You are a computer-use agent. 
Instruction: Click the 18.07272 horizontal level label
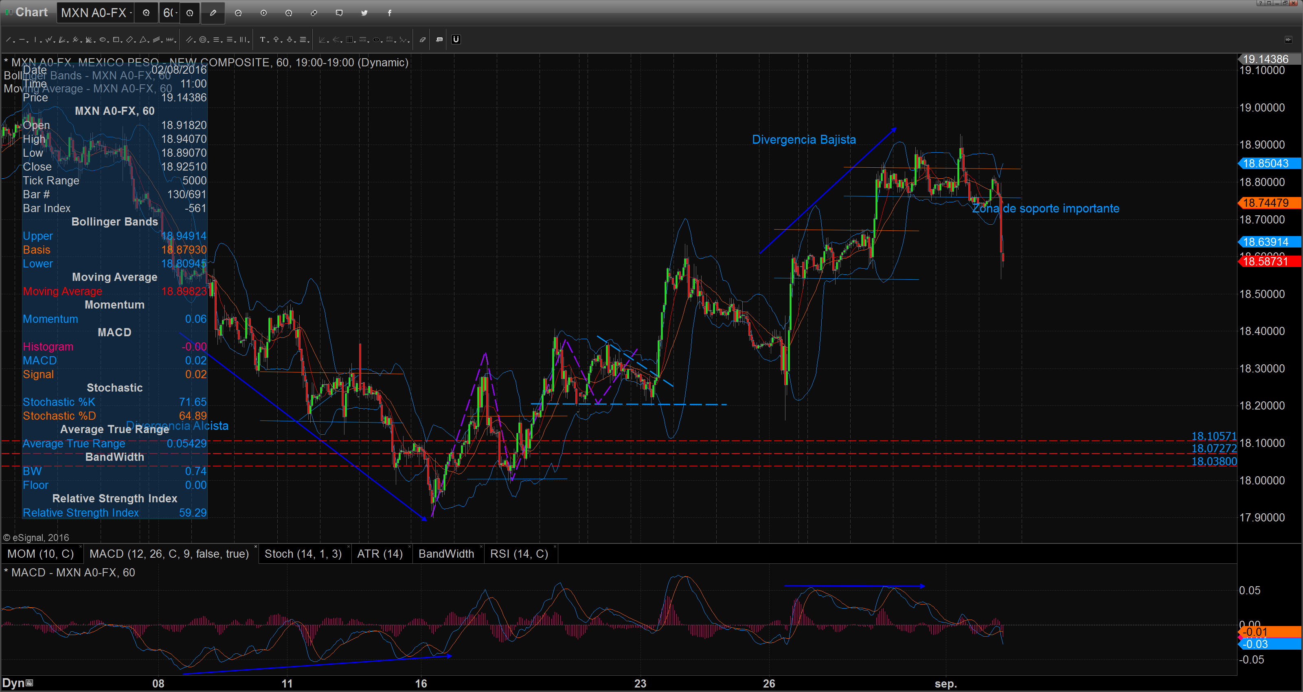[x=1214, y=448]
